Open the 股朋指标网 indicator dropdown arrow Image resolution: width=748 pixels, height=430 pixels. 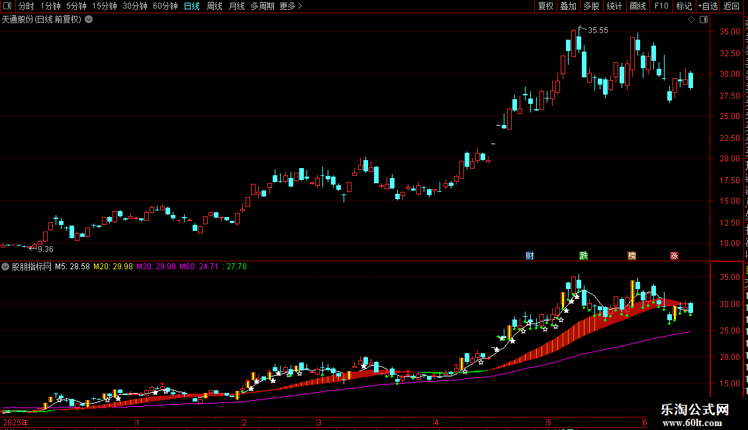tap(5, 267)
